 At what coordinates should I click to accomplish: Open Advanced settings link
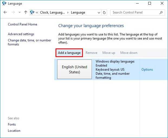[x=21, y=34]
